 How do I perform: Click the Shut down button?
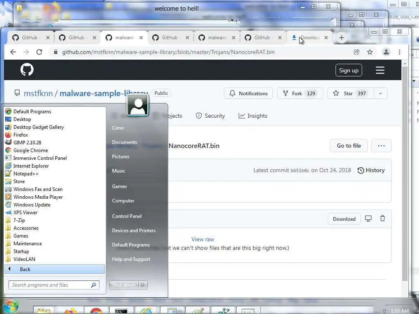(x=124, y=285)
